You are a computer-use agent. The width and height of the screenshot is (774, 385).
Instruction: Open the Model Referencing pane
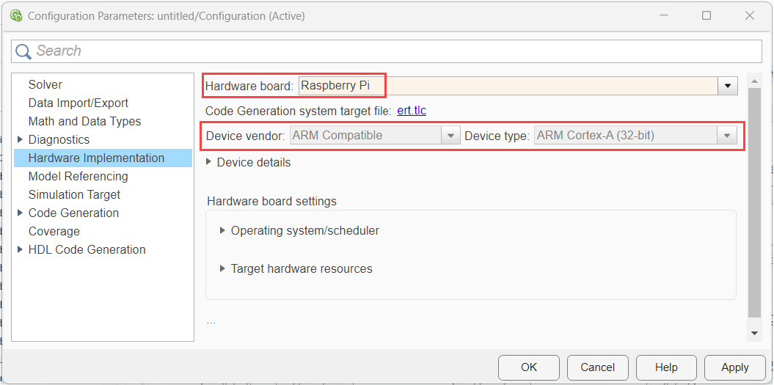click(78, 176)
